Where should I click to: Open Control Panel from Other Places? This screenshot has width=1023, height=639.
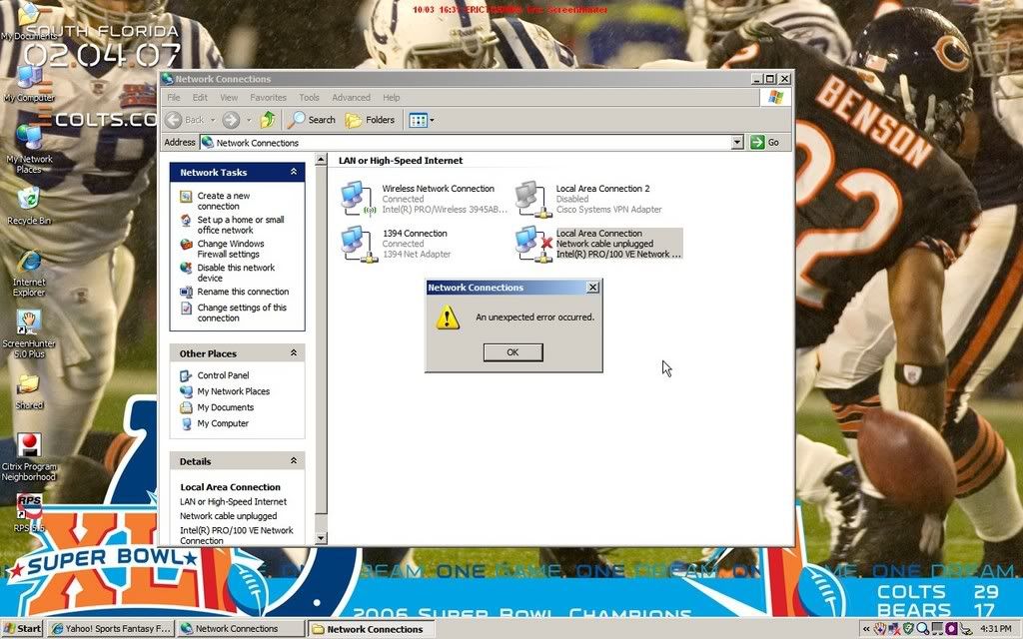(223, 375)
